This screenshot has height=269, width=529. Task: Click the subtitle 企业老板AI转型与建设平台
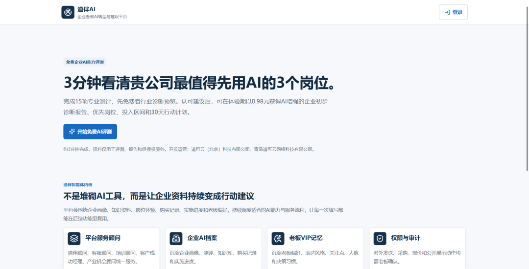102,17
